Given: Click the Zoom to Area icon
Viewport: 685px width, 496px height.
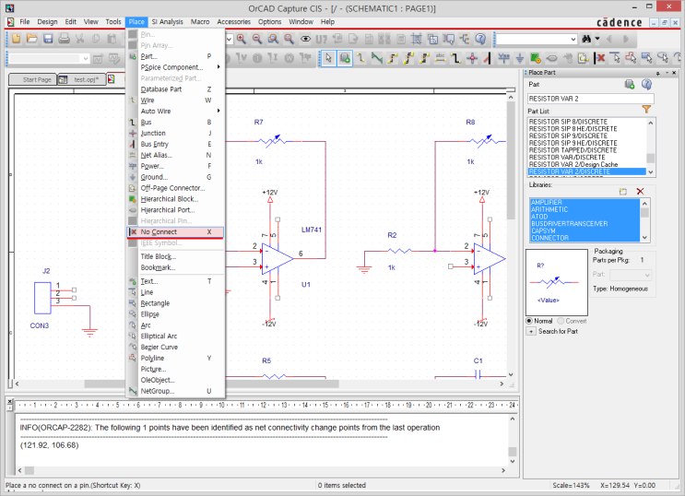Looking at the screenshot, I should tap(273, 39).
